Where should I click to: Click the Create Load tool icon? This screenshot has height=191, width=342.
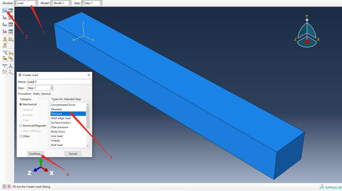[x=5, y=10]
